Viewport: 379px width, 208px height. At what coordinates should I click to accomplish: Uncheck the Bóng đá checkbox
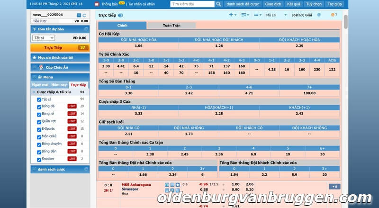[x=39, y=107]
